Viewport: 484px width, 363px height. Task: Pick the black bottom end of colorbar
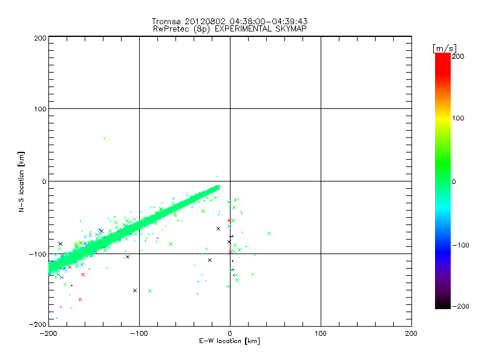[x=443, y=306]
